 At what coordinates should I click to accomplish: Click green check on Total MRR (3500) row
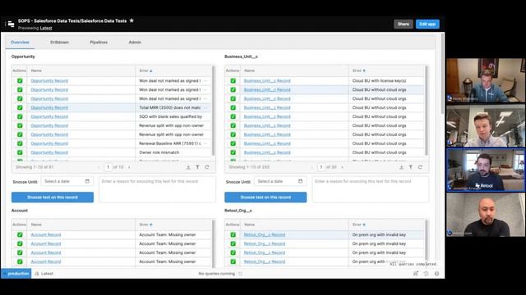coord(20,107)
